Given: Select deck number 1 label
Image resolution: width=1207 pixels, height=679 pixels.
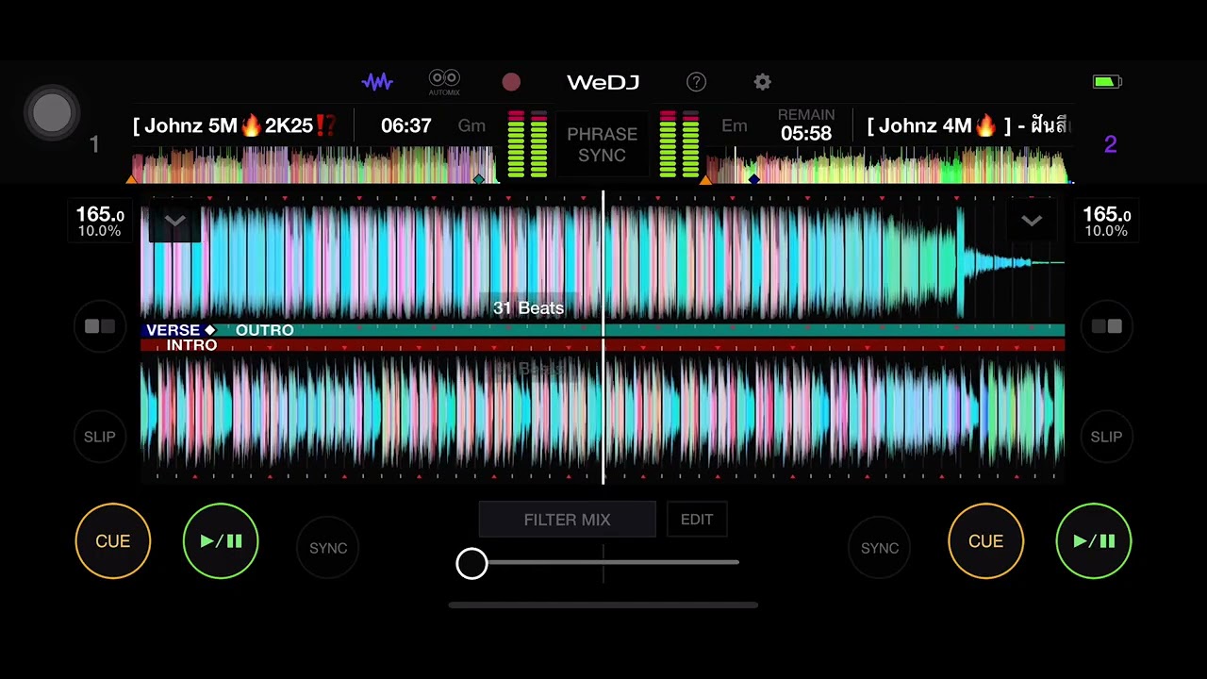Looking at the screenshot, I should point(94,144).
